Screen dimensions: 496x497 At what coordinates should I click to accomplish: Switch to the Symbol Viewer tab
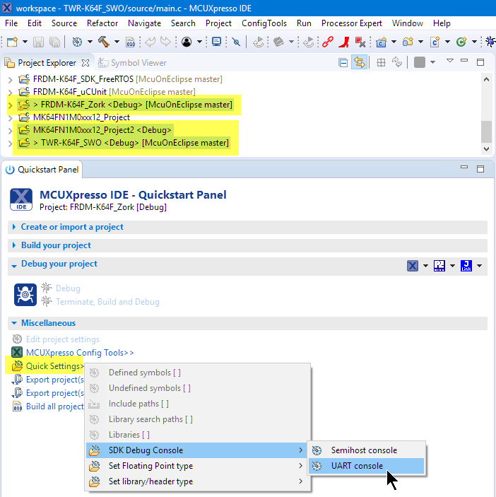[x=138, y=63]
